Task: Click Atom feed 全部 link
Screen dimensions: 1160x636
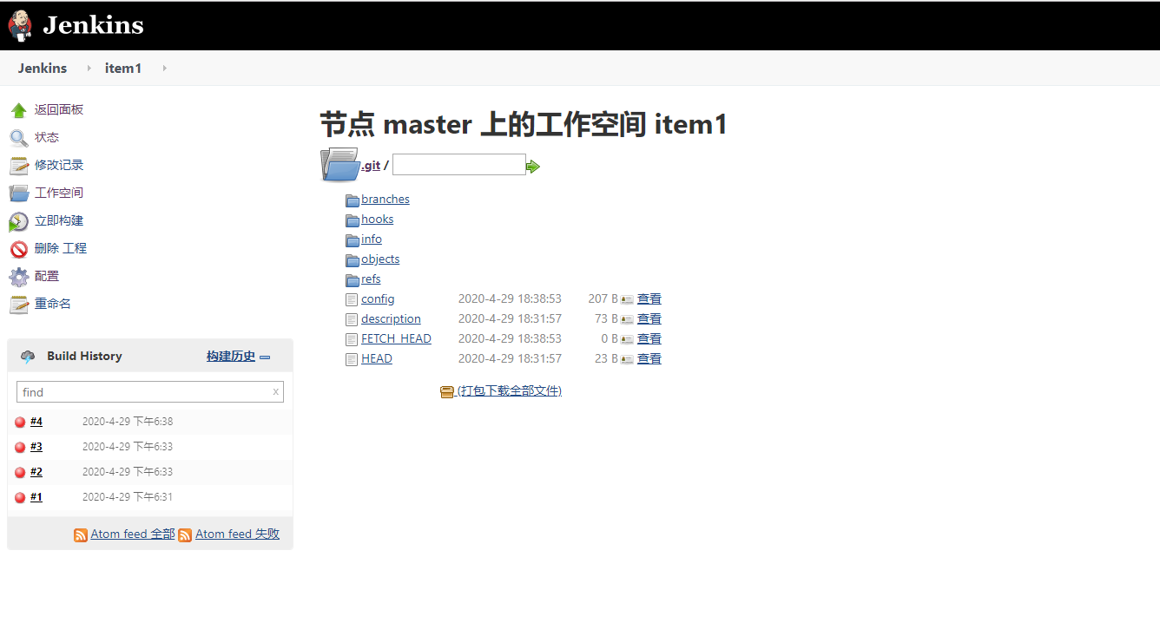Action: coord(133,534)
